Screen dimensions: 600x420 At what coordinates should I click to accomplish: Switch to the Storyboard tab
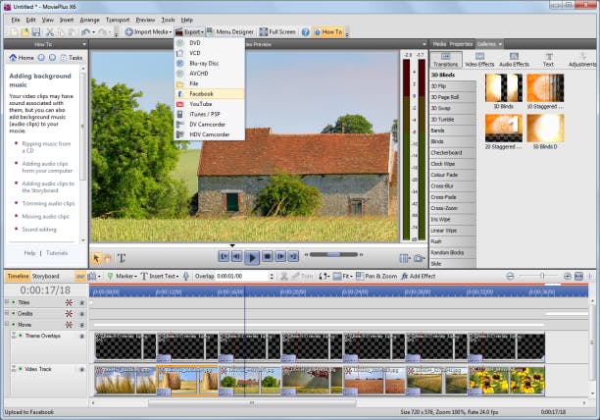tap(46, 277)
